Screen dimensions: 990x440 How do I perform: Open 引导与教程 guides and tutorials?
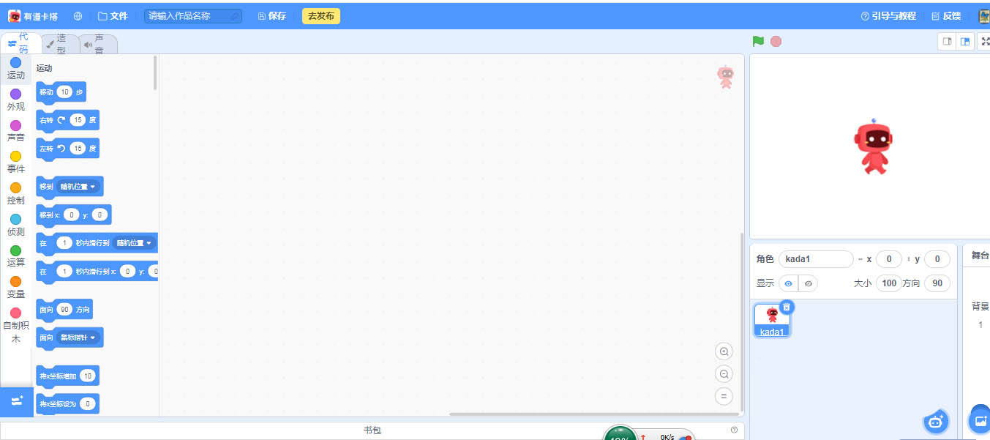tap(888, 15)
